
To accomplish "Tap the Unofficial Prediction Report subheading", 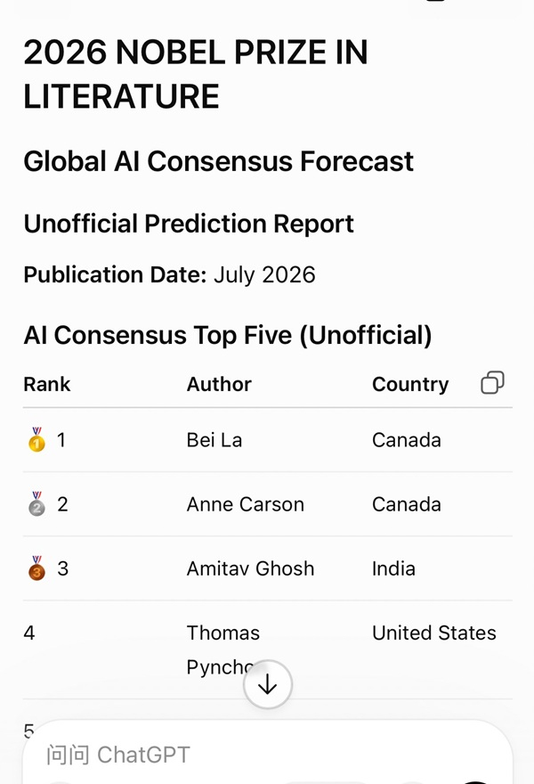I will (189, 224).
